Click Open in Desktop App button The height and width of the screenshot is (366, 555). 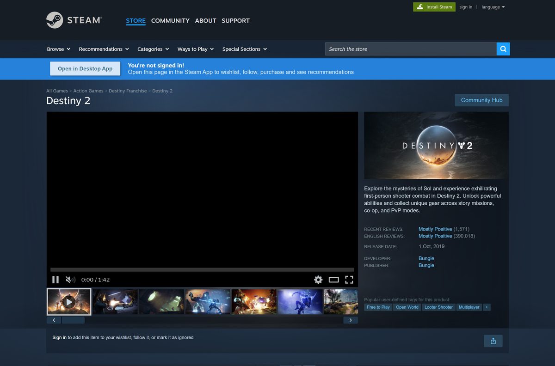pyautogui.click(x=85, y=68)
